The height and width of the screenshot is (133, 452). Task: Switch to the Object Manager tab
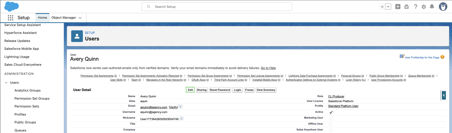64,17
